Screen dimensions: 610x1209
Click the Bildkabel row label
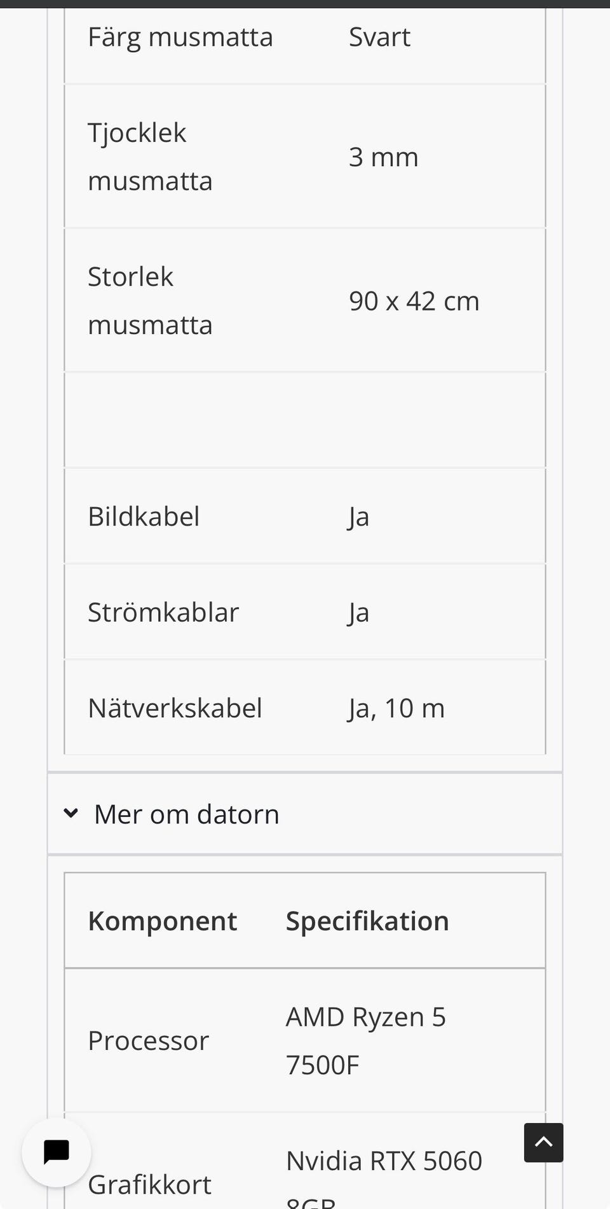pos(144,516)
